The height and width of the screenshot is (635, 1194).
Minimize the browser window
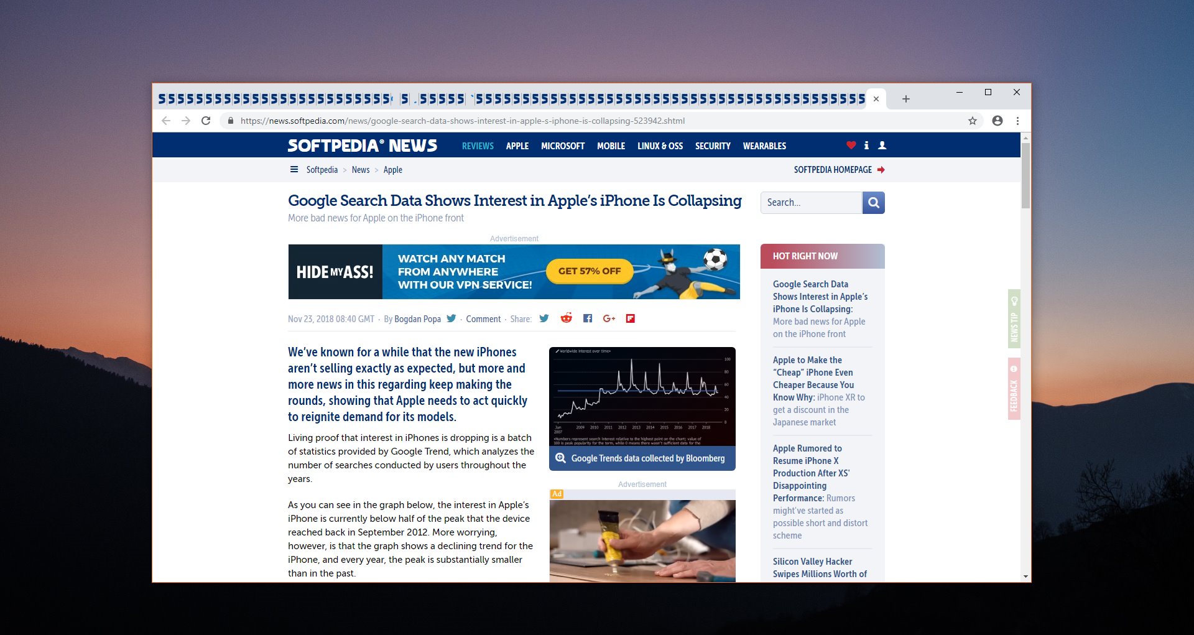click(x=960, y=92)
